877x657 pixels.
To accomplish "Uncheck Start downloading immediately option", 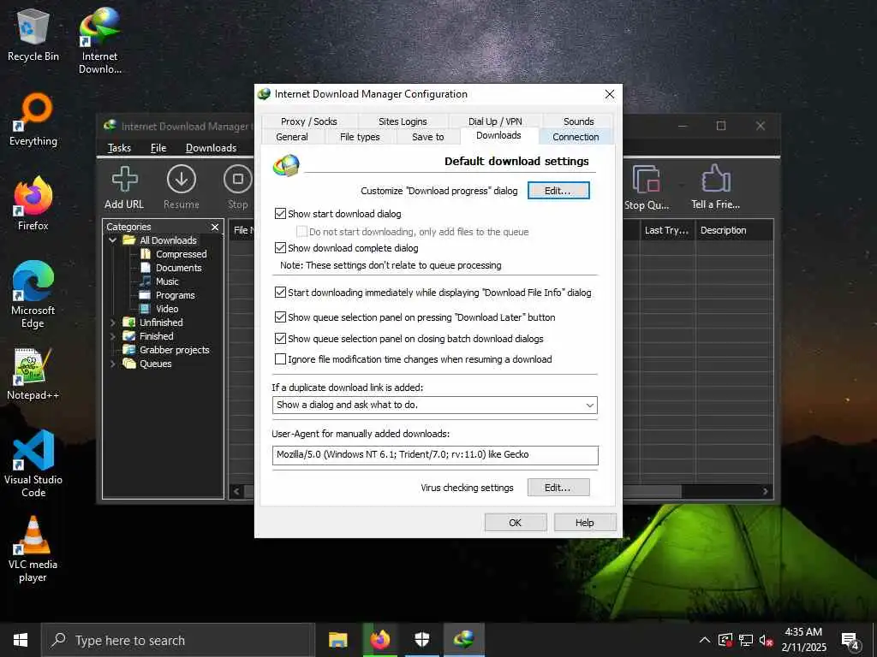I will coord(280,293).
